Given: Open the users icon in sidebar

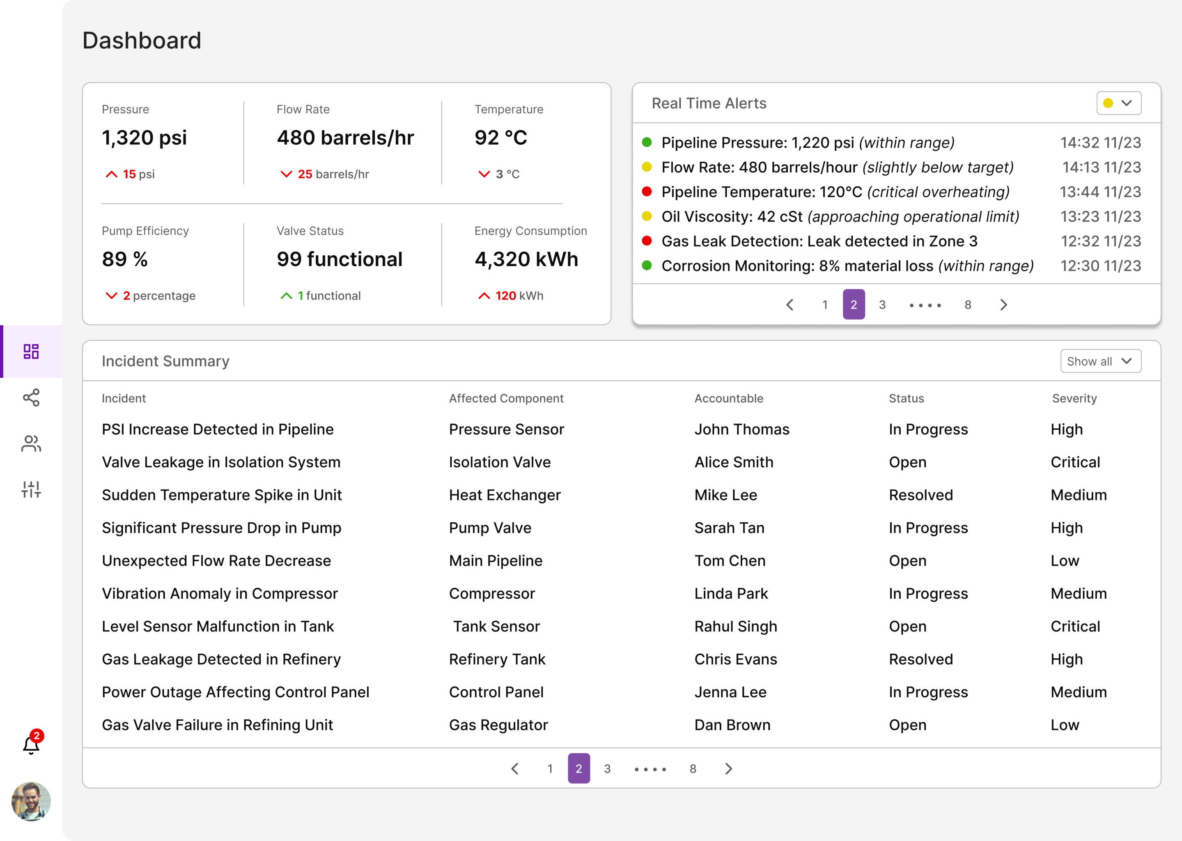Looking at the screenshot, I should (31, 443).
